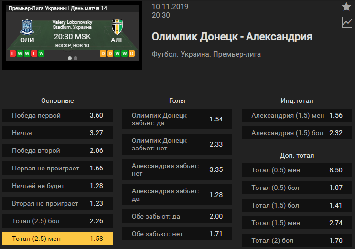Click match title Олимпик Донецк - Александрия
This screenshot has height=249, width=355.
click(x=232, y=37)
